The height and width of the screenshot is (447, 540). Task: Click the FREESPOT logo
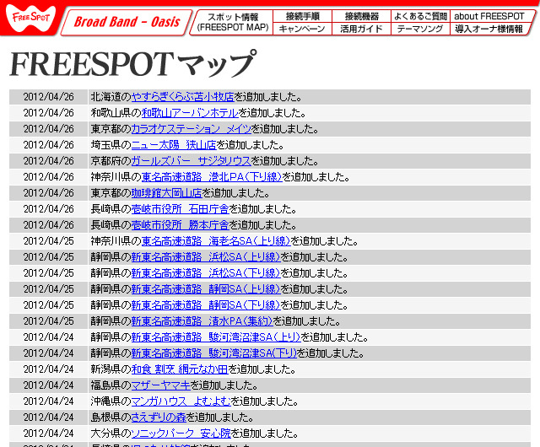[x=30, y=18]
